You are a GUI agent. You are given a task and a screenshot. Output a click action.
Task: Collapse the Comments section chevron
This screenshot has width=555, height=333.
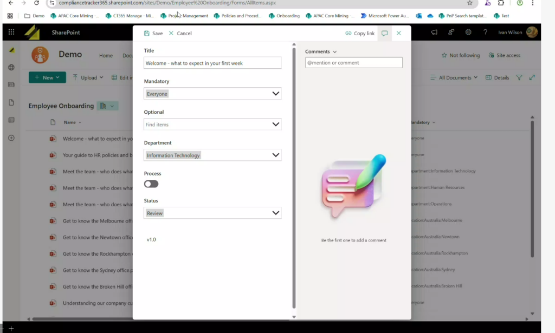click(334, 51)
